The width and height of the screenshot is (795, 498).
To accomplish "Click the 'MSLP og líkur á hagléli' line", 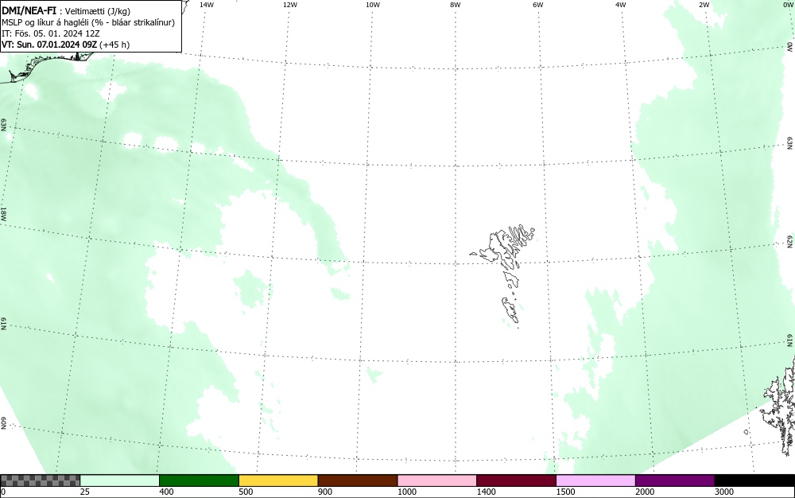I will tap(88, 22).
